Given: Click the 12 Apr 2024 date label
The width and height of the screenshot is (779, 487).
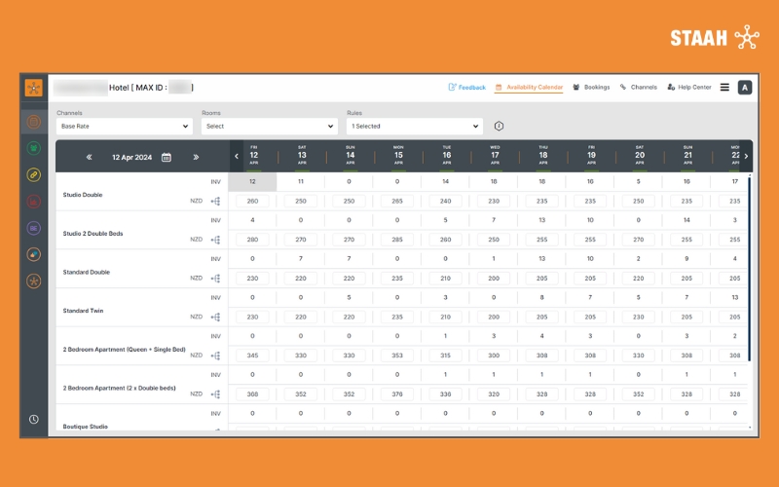Looking at the screenshot, I should 131,157.
